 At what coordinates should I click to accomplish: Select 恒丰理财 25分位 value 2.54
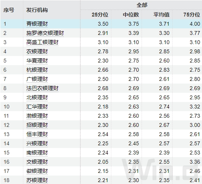click(x=103, y=134)
